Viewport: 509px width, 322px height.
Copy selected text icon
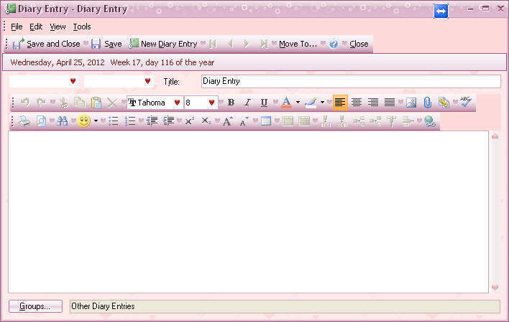[x=79, y=103]
